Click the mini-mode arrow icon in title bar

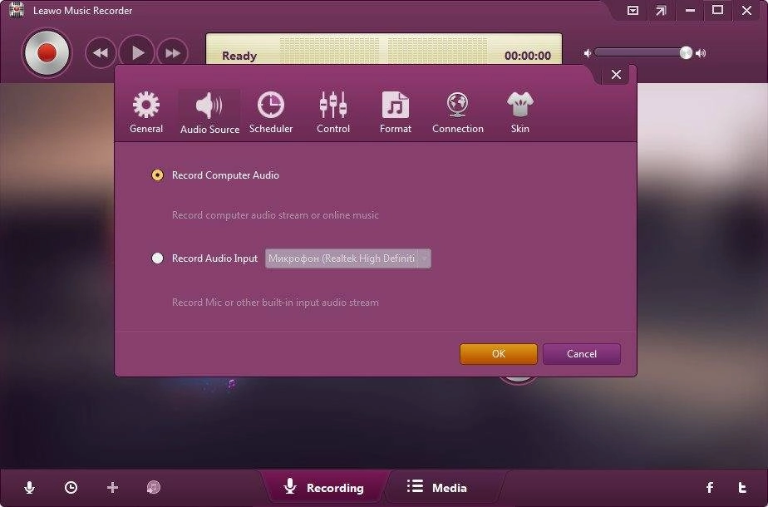662,10
